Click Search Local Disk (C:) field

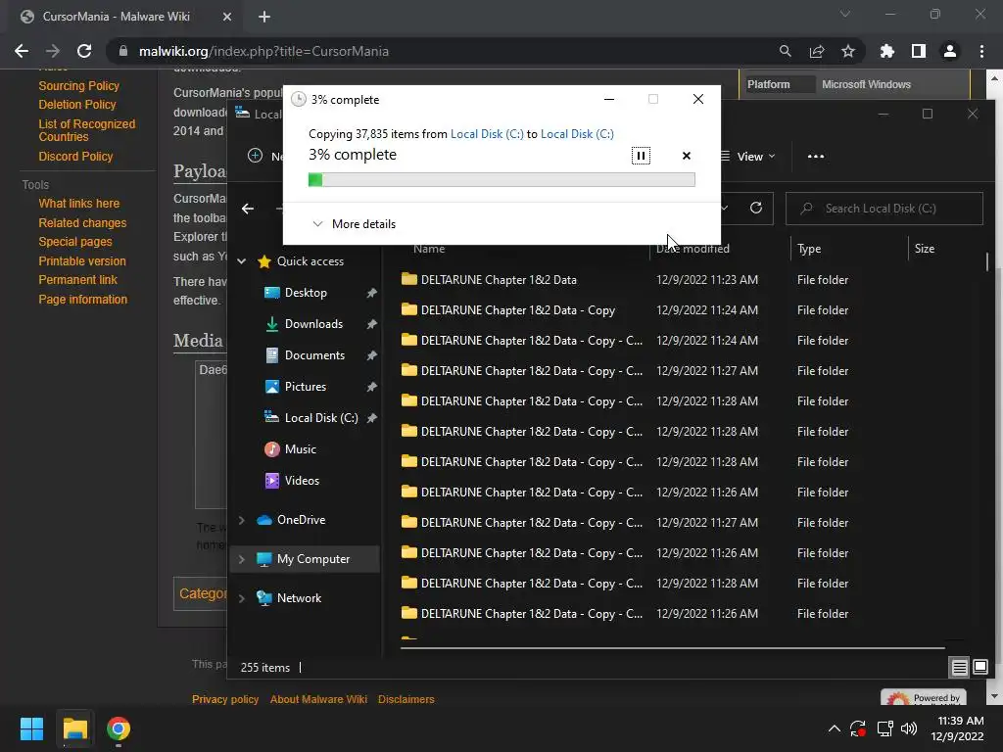point(884,209)
